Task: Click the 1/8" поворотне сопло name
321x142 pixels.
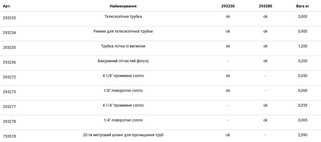Action: [123, 91]
